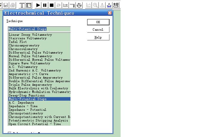Click the iR compensation toolbar icon
This screenshot has height=137, width=203.
point(65,5)
